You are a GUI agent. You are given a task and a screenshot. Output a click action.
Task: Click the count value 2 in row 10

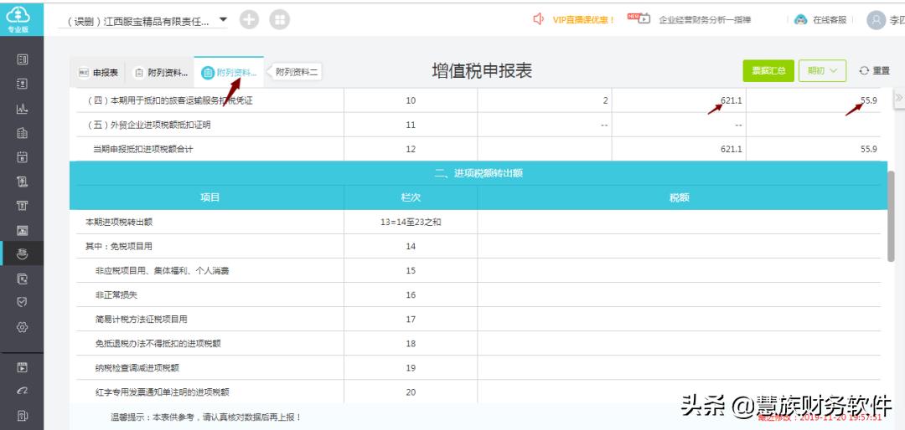click(x=606, y=101)
